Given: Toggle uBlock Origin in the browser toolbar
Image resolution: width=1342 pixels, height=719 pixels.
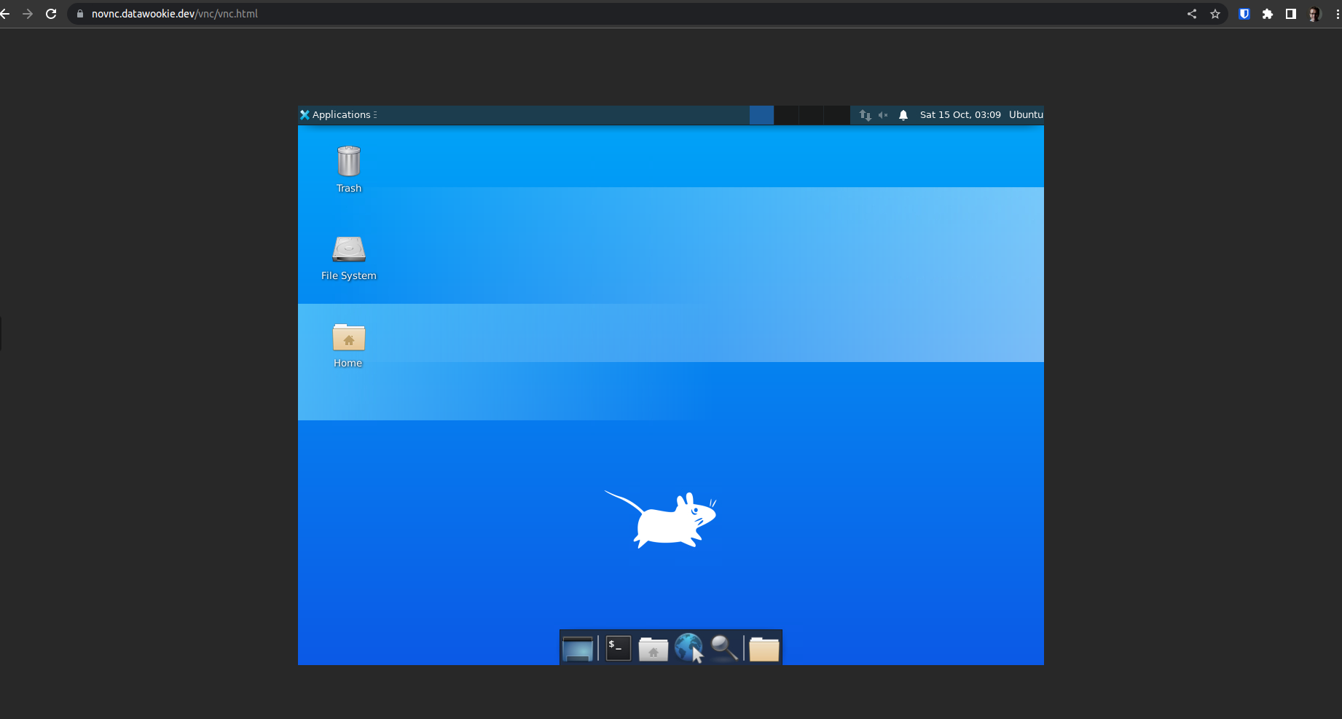Looking at the screenshot, I should pos(1244,13).
